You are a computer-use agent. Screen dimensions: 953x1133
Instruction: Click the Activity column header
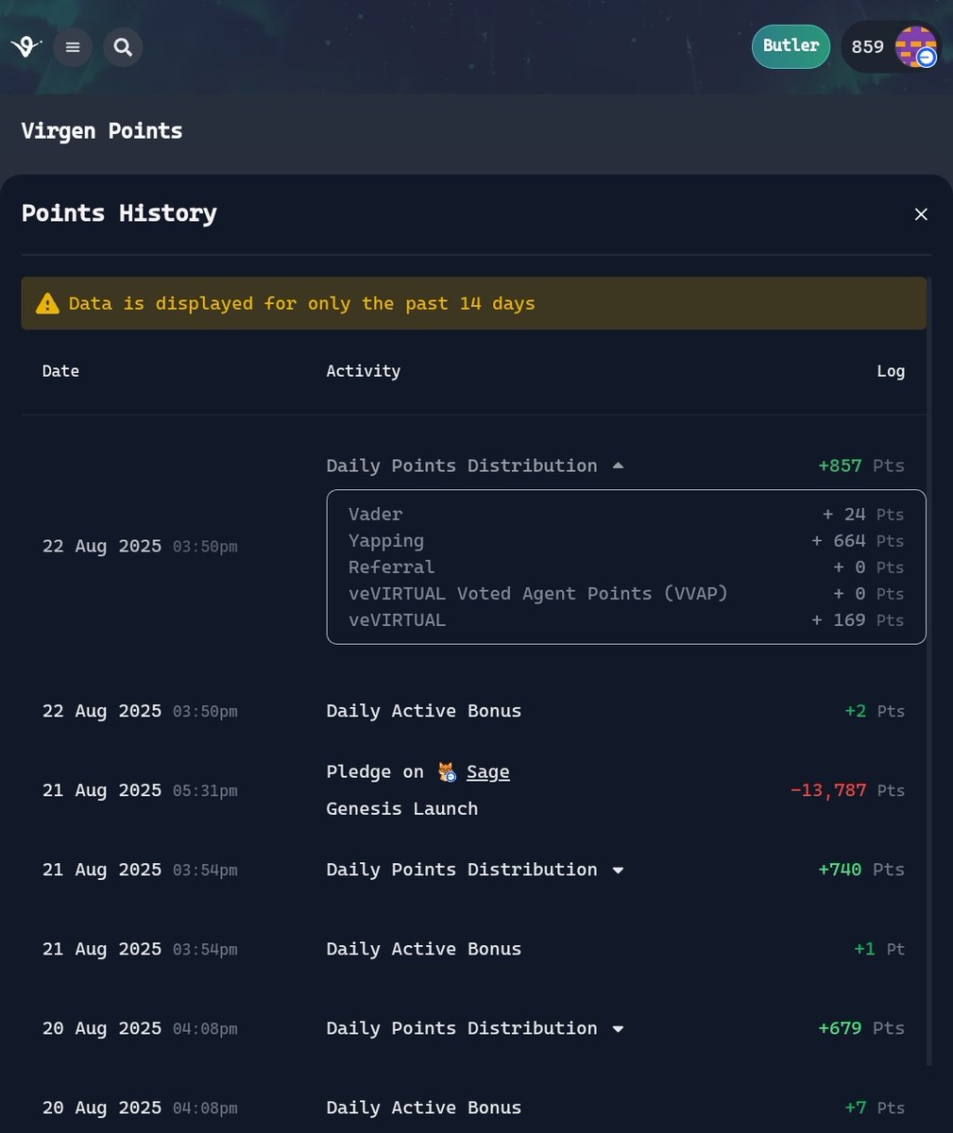pyautogui.click(x=363, y=371)
